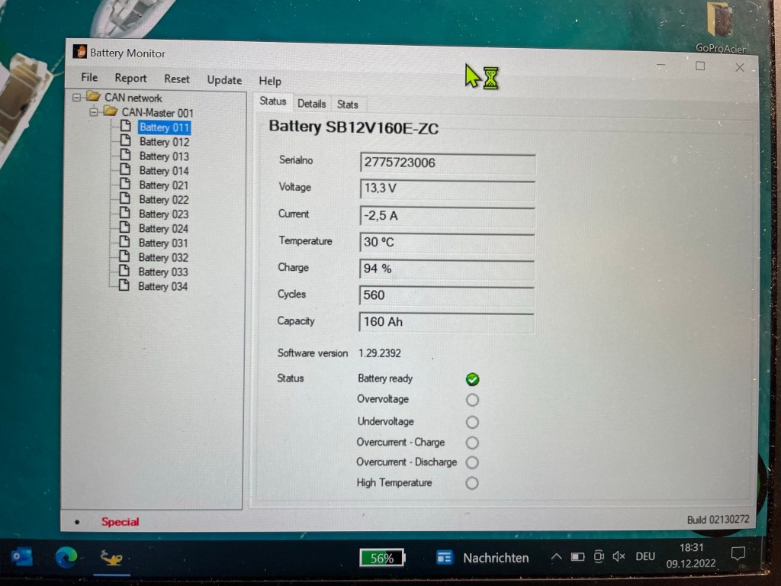Click the CAN-Master 001 folder icon
The width and height of the screenshot is (781, 586).
[x=111, y=112]
